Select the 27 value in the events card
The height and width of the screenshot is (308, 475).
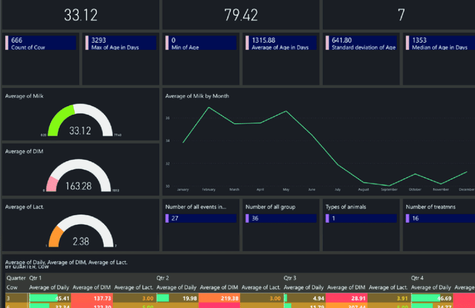pos(175,219)
